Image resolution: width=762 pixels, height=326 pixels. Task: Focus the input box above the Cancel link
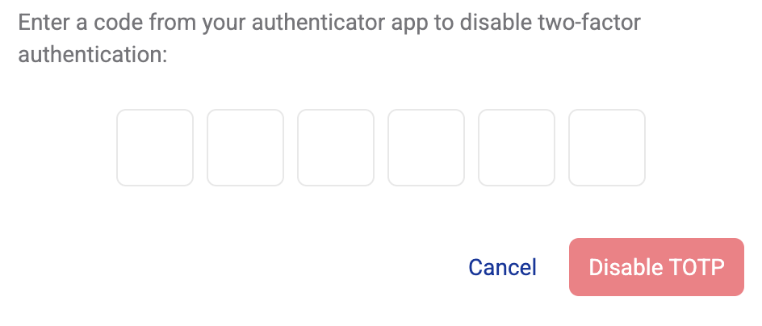(517, 148)
